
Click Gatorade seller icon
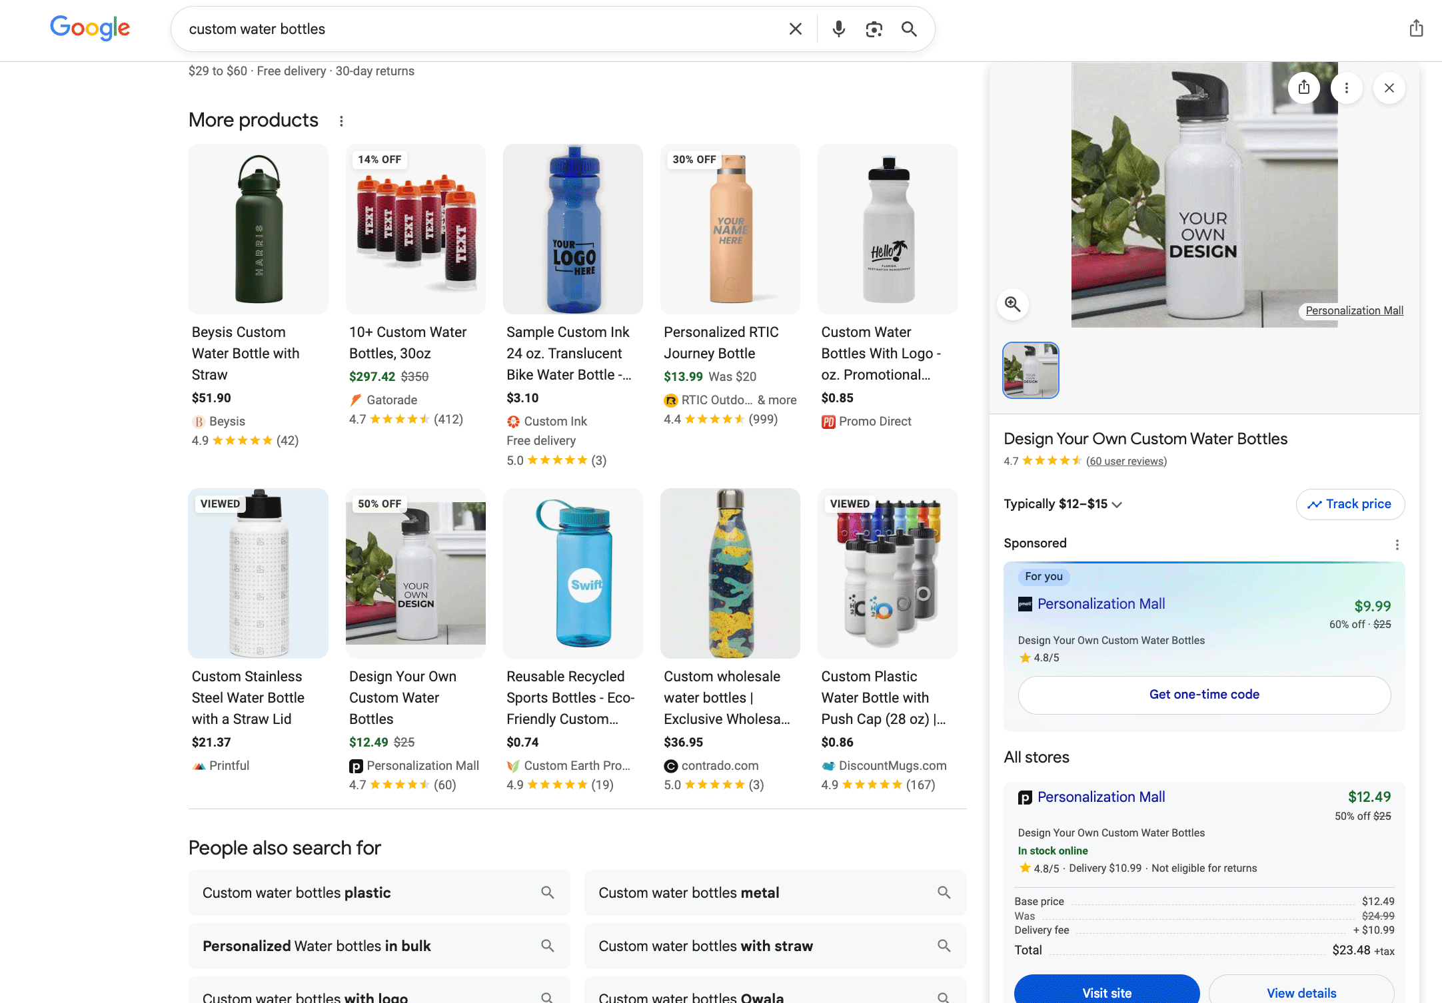357,400
